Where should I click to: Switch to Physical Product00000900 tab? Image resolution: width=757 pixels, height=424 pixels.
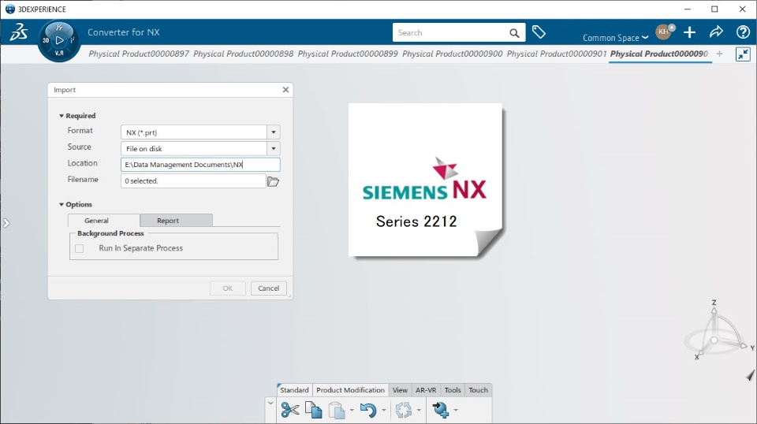453,54
